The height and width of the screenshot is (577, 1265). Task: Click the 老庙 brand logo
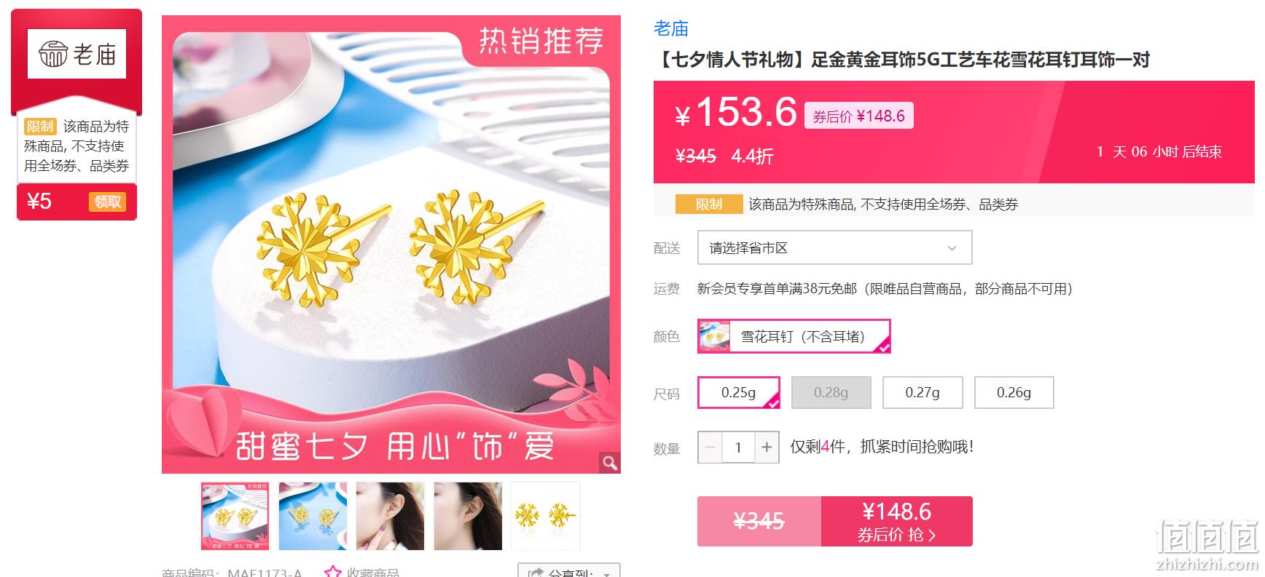tap(77, 54)
